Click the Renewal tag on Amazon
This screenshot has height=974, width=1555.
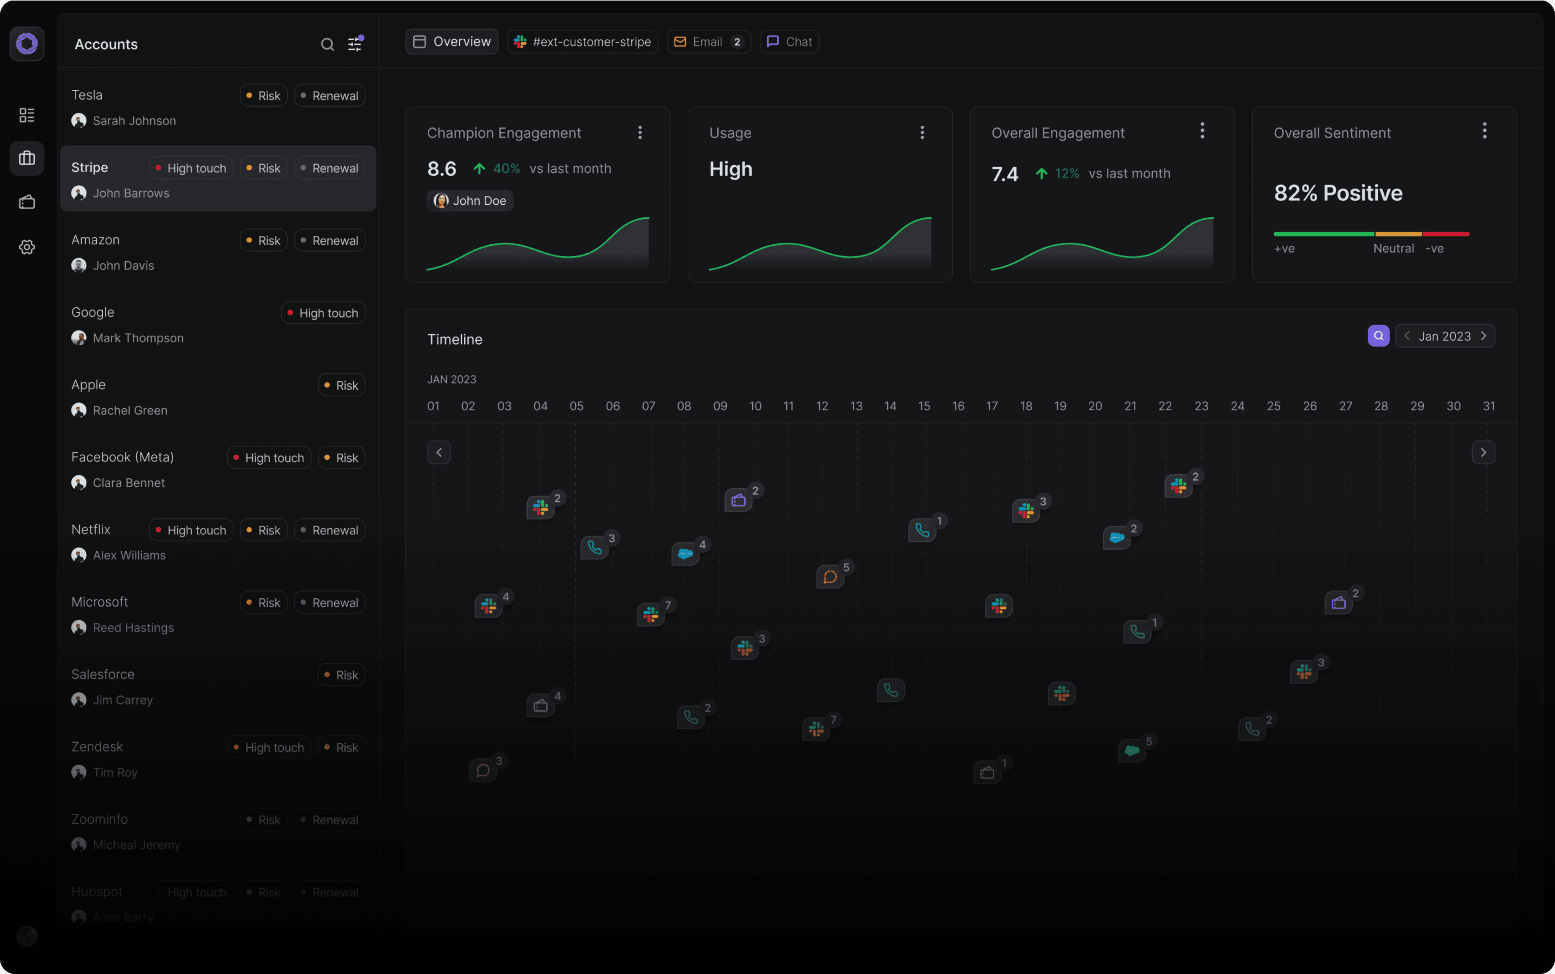click(x=330, y=240)
